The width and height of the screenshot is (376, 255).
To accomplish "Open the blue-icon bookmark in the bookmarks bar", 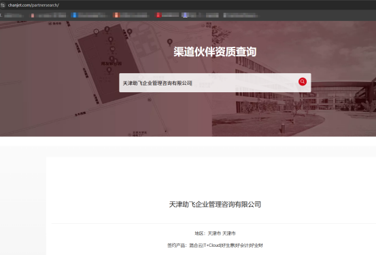I will coord(88,16).
